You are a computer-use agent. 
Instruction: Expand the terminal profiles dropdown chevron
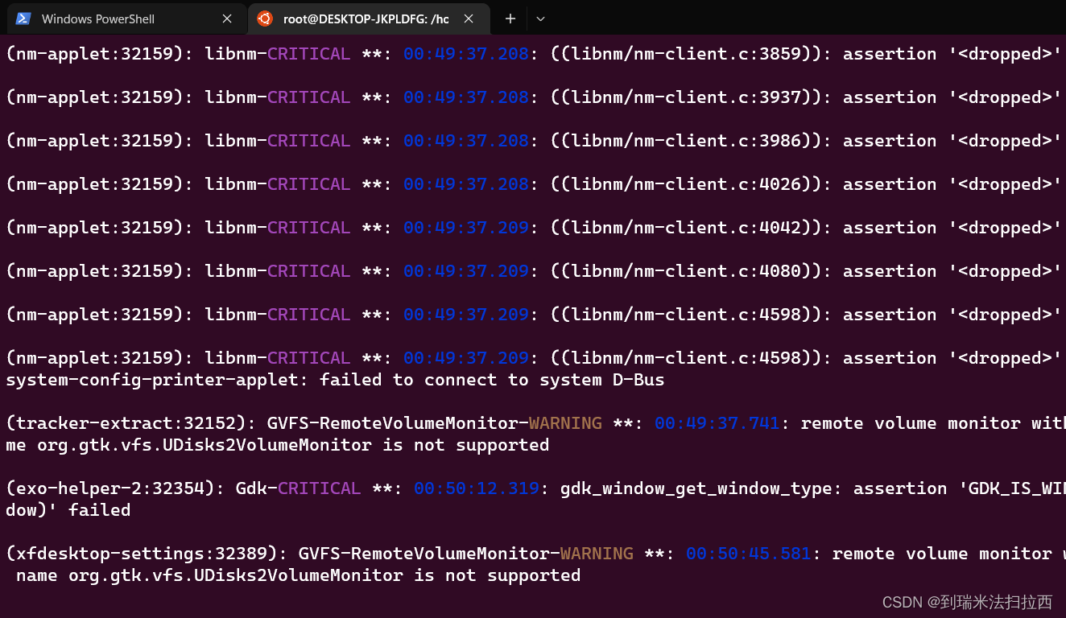[x=540, y=19]
